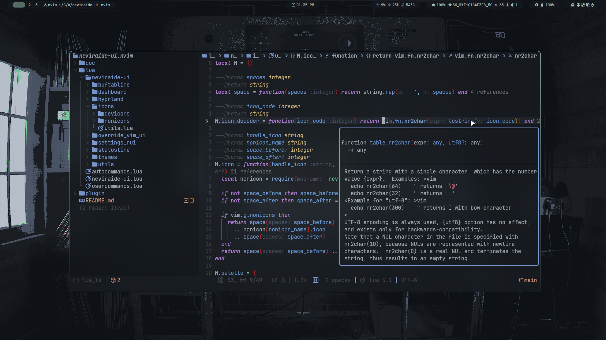The width and height of the screenshot is (606, 340).
Task: Click the README.md markdown file icon
Action: [x=82, y=201]
